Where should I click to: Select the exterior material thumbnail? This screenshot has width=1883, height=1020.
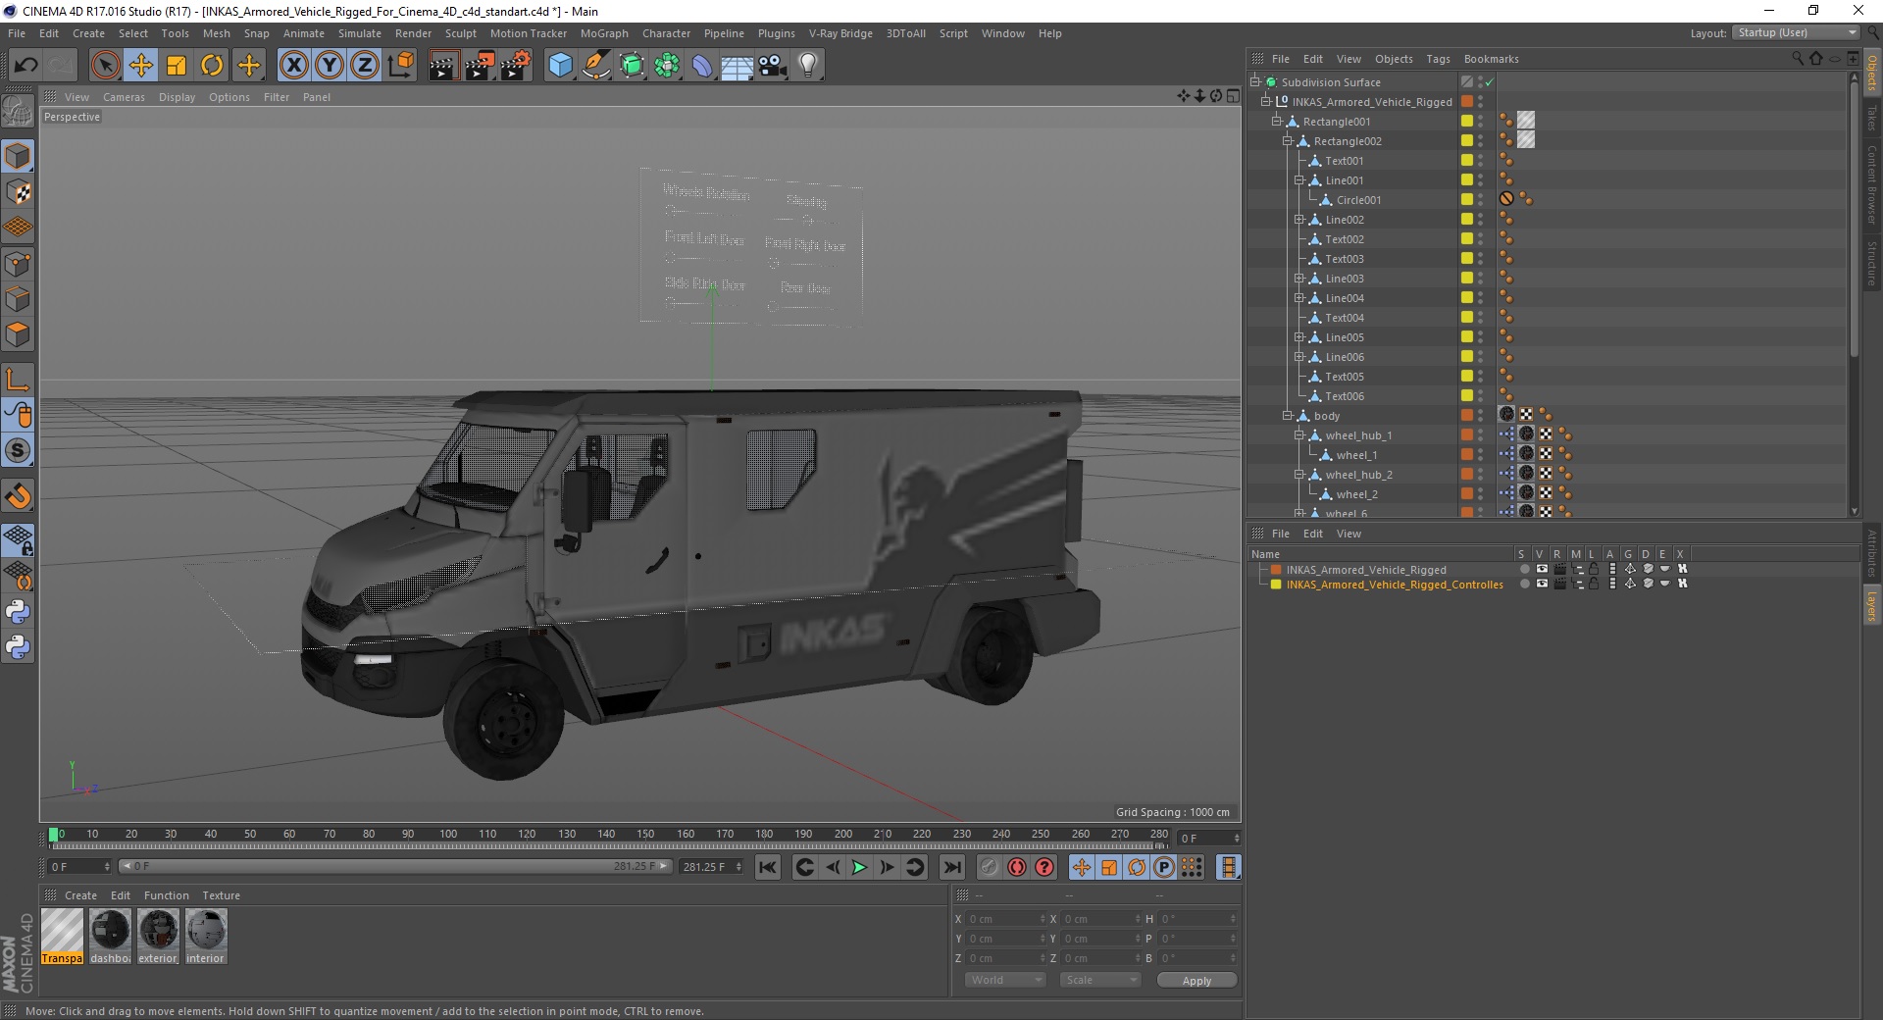pos(158,937)
